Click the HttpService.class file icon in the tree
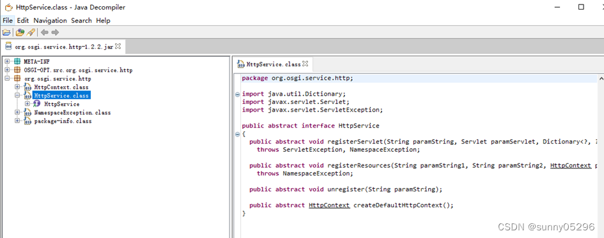The width and height of the screenshot is (604, 238). point(27,96)
